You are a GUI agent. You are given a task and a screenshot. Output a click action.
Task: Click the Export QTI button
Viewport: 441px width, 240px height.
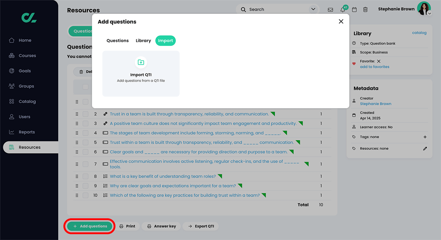coord(201,226)
